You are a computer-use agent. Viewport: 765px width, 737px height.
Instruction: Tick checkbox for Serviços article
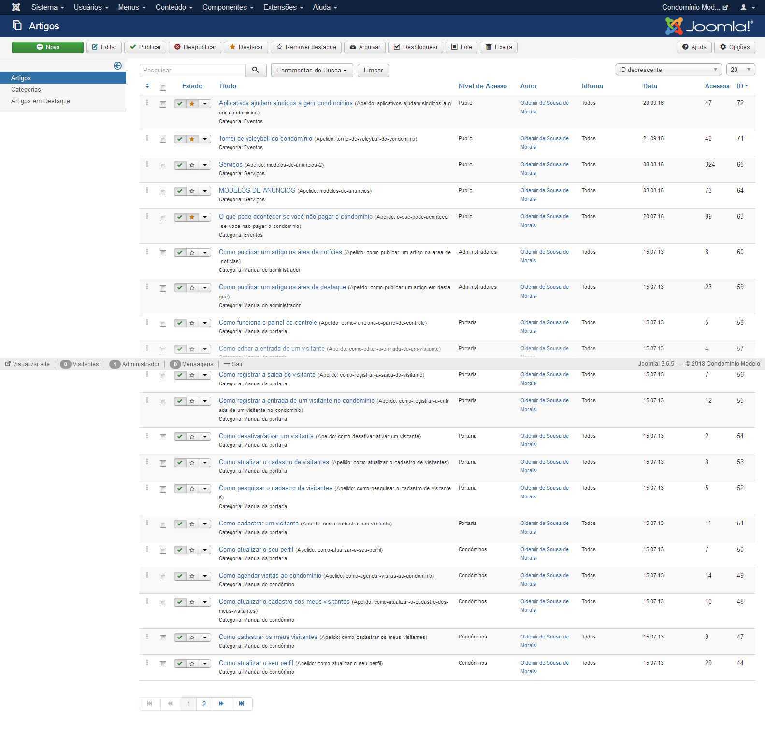click(x=163, y=166)
